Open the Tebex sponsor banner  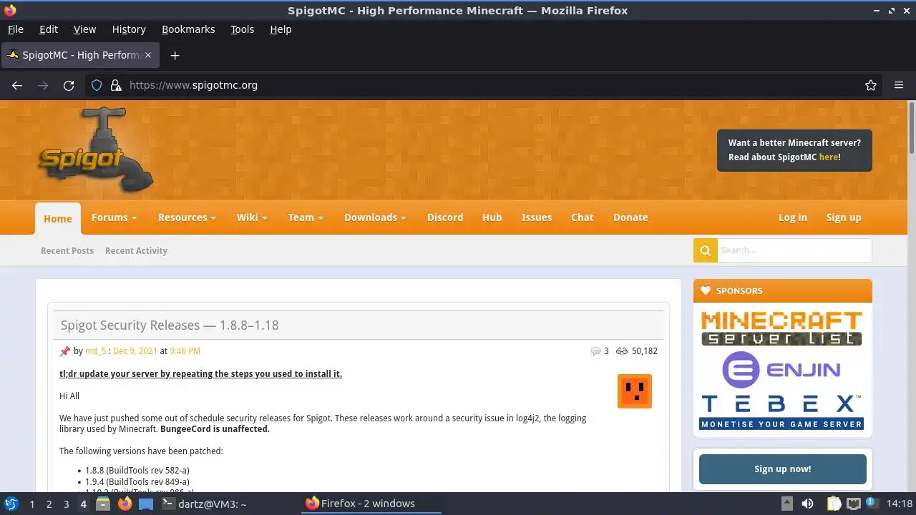point(781,412)
